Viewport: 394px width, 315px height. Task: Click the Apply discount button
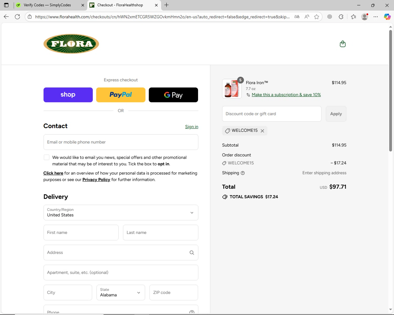[336, 114]
